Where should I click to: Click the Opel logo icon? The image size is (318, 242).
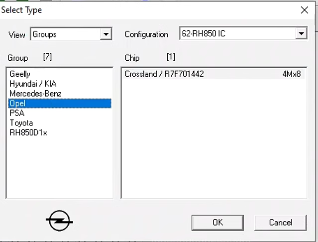tap(59, 221)
